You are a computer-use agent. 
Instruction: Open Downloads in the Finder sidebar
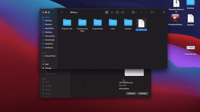pos(48,40)
